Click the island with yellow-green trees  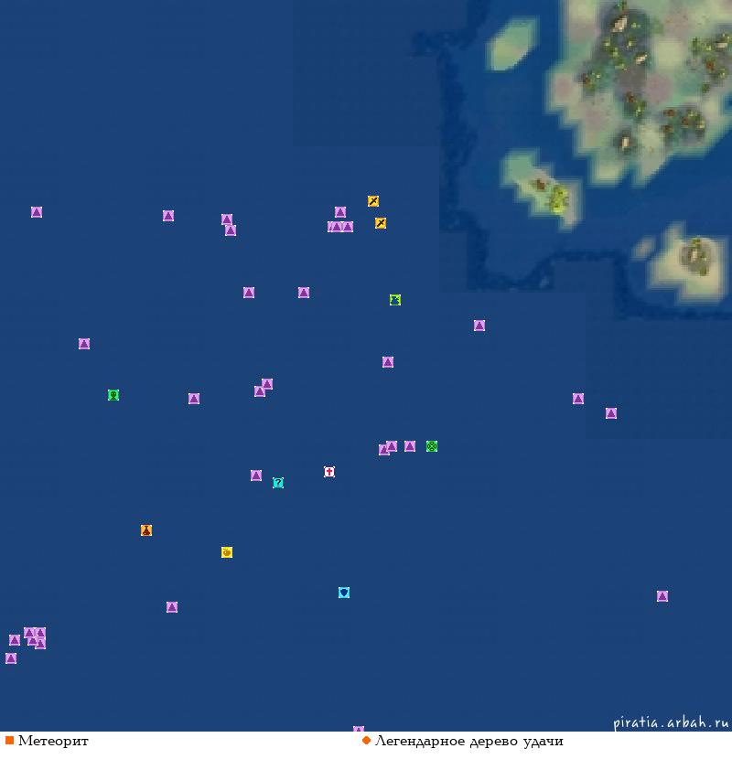point(543,188)
